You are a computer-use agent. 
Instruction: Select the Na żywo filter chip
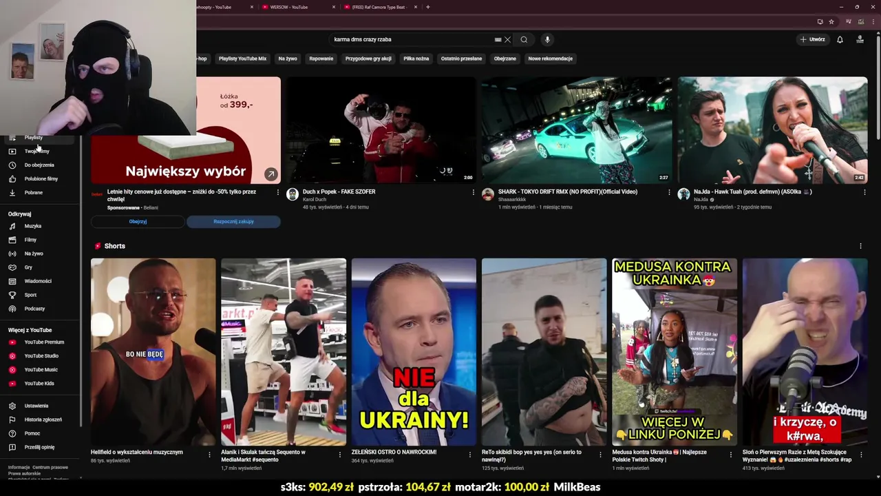click(x=288, y=59)
